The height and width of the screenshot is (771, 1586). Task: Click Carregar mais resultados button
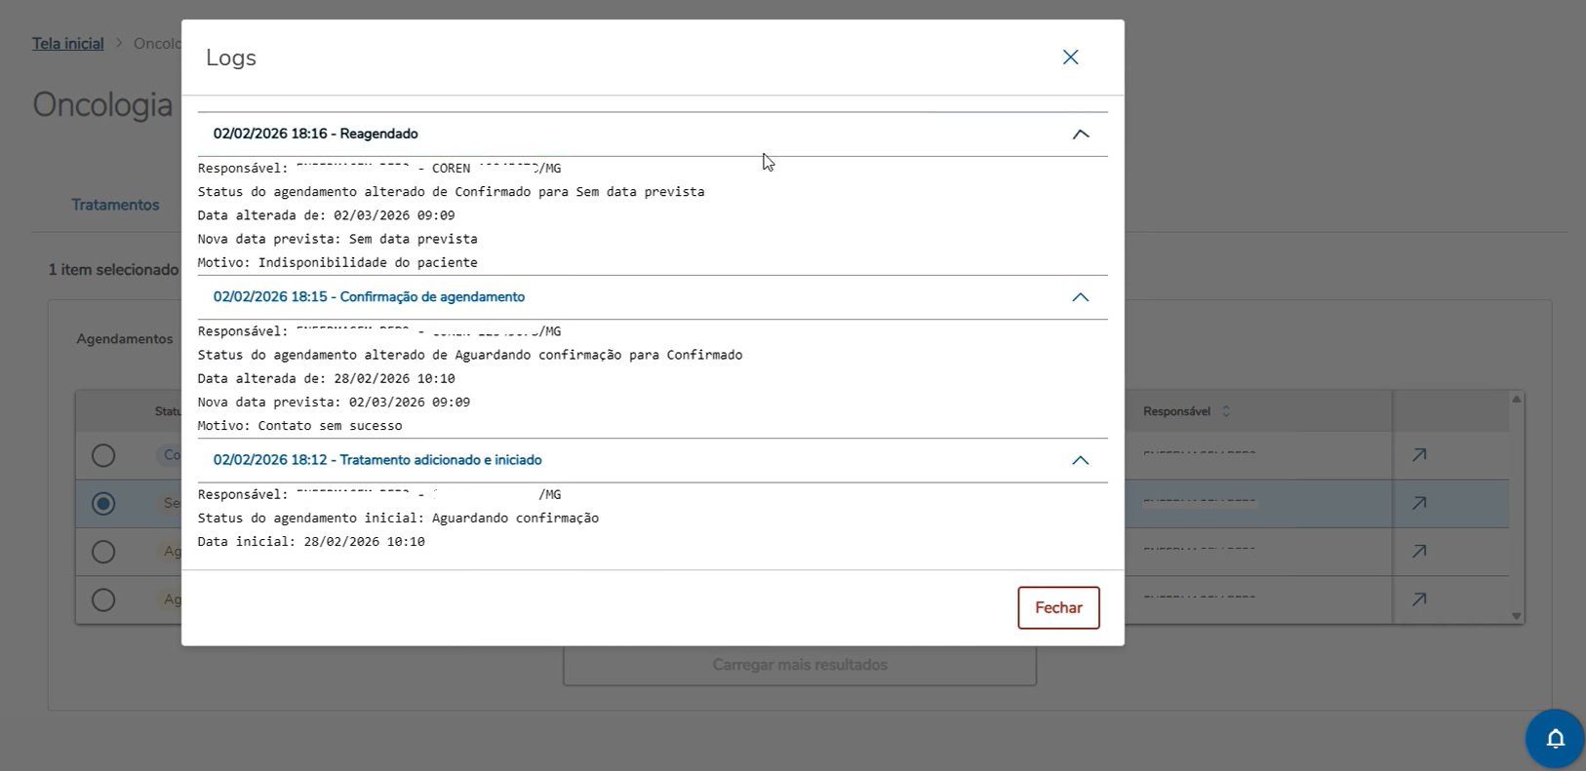800,665
